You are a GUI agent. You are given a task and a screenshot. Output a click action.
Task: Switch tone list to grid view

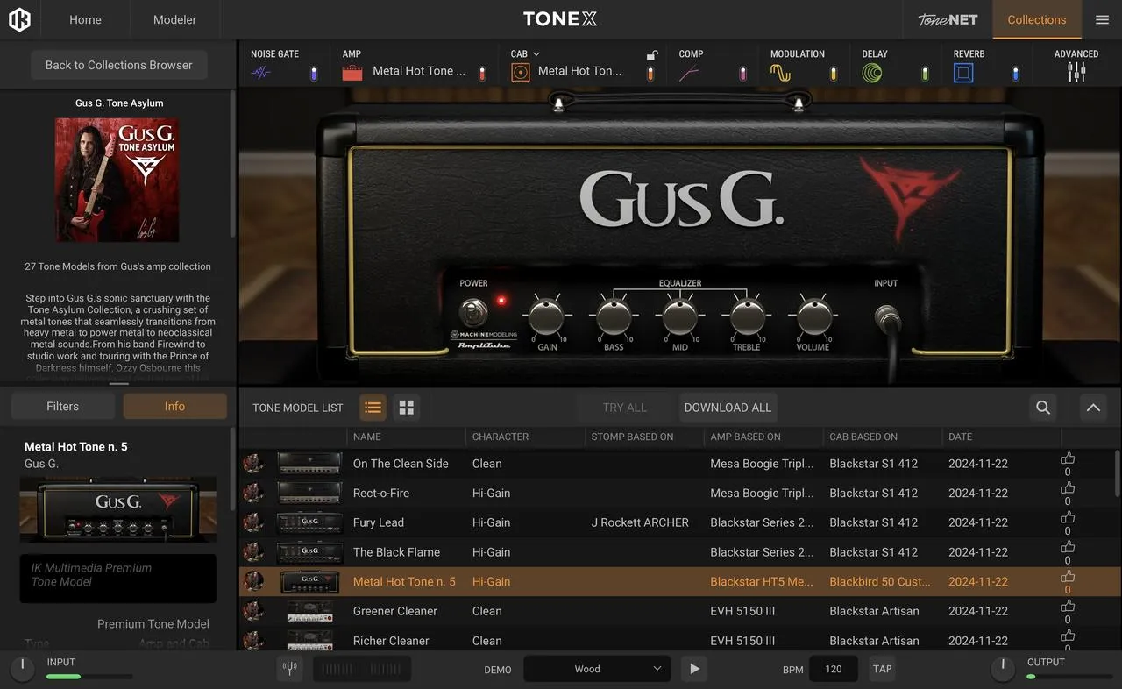[406, 408]
